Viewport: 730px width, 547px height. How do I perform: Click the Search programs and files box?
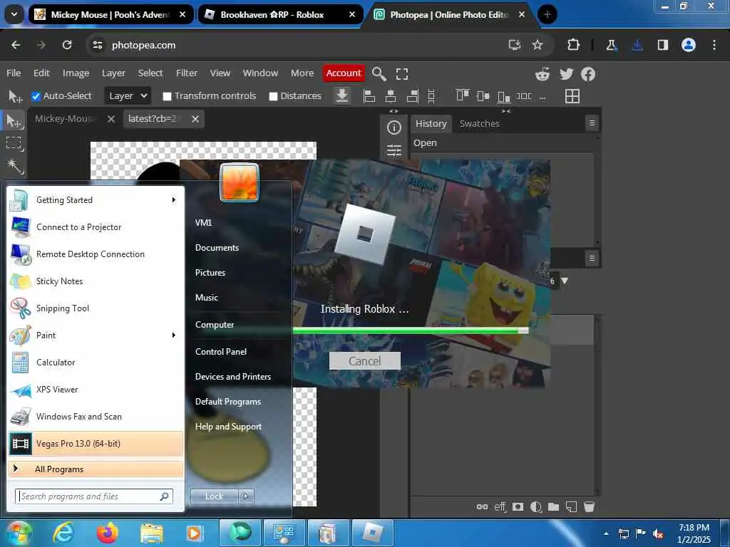(94, 496)
